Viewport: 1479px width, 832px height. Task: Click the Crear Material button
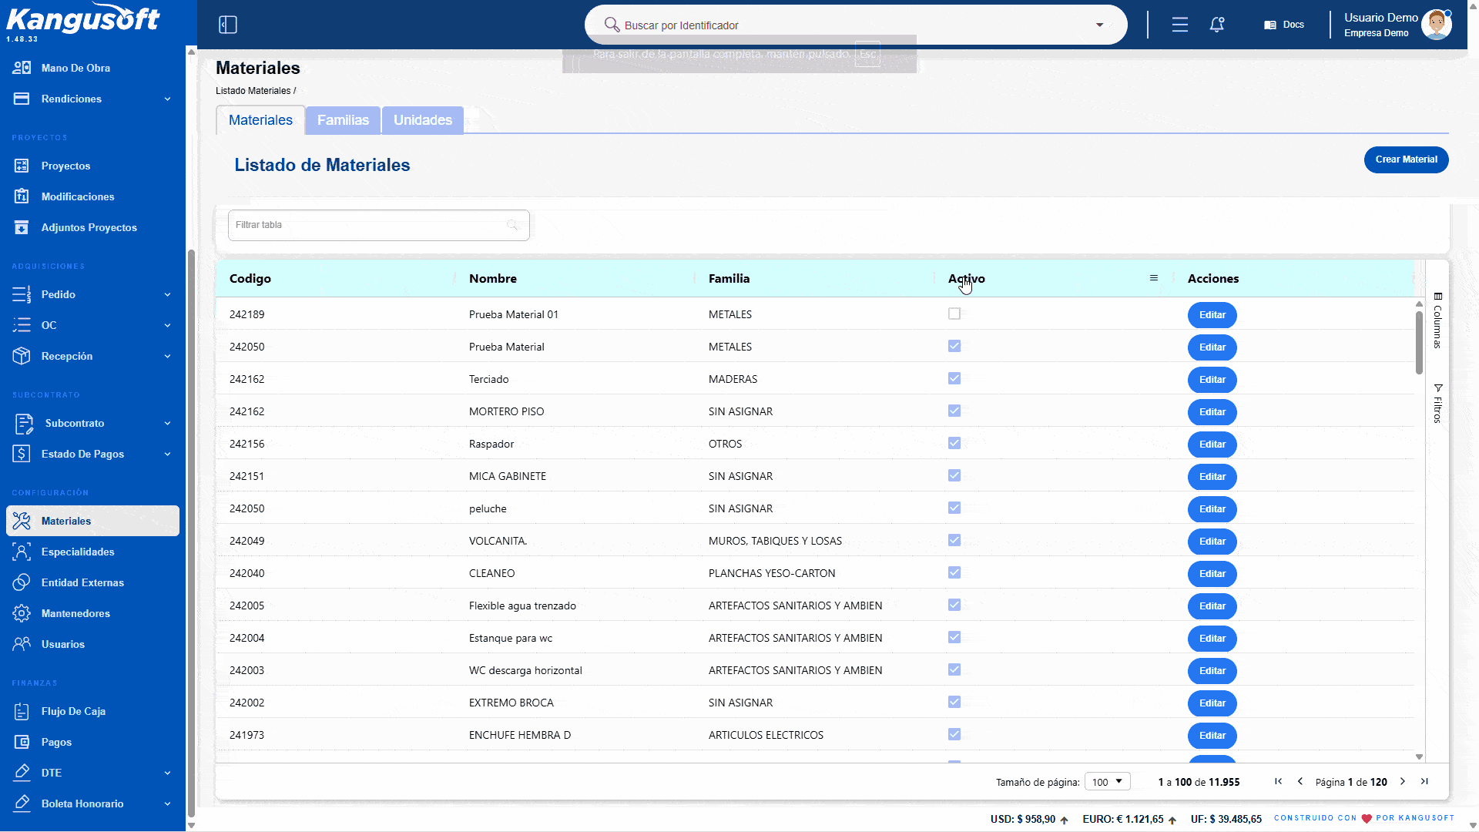[x=1406, y=159]
